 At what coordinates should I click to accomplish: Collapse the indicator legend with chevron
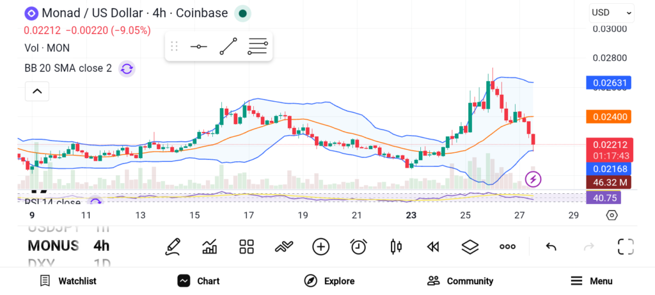click(37, 92)
